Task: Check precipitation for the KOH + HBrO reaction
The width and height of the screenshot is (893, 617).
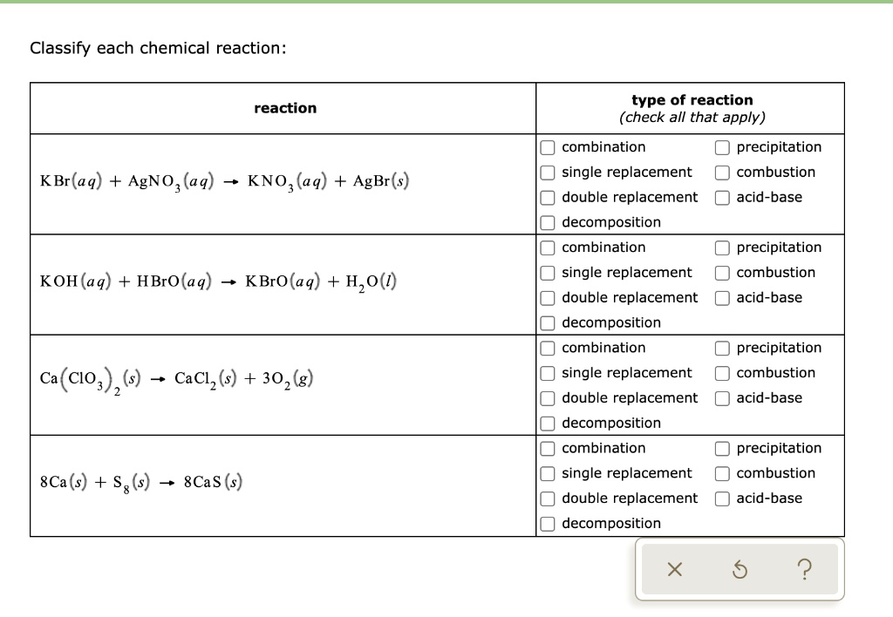Action: coord(722,247)
